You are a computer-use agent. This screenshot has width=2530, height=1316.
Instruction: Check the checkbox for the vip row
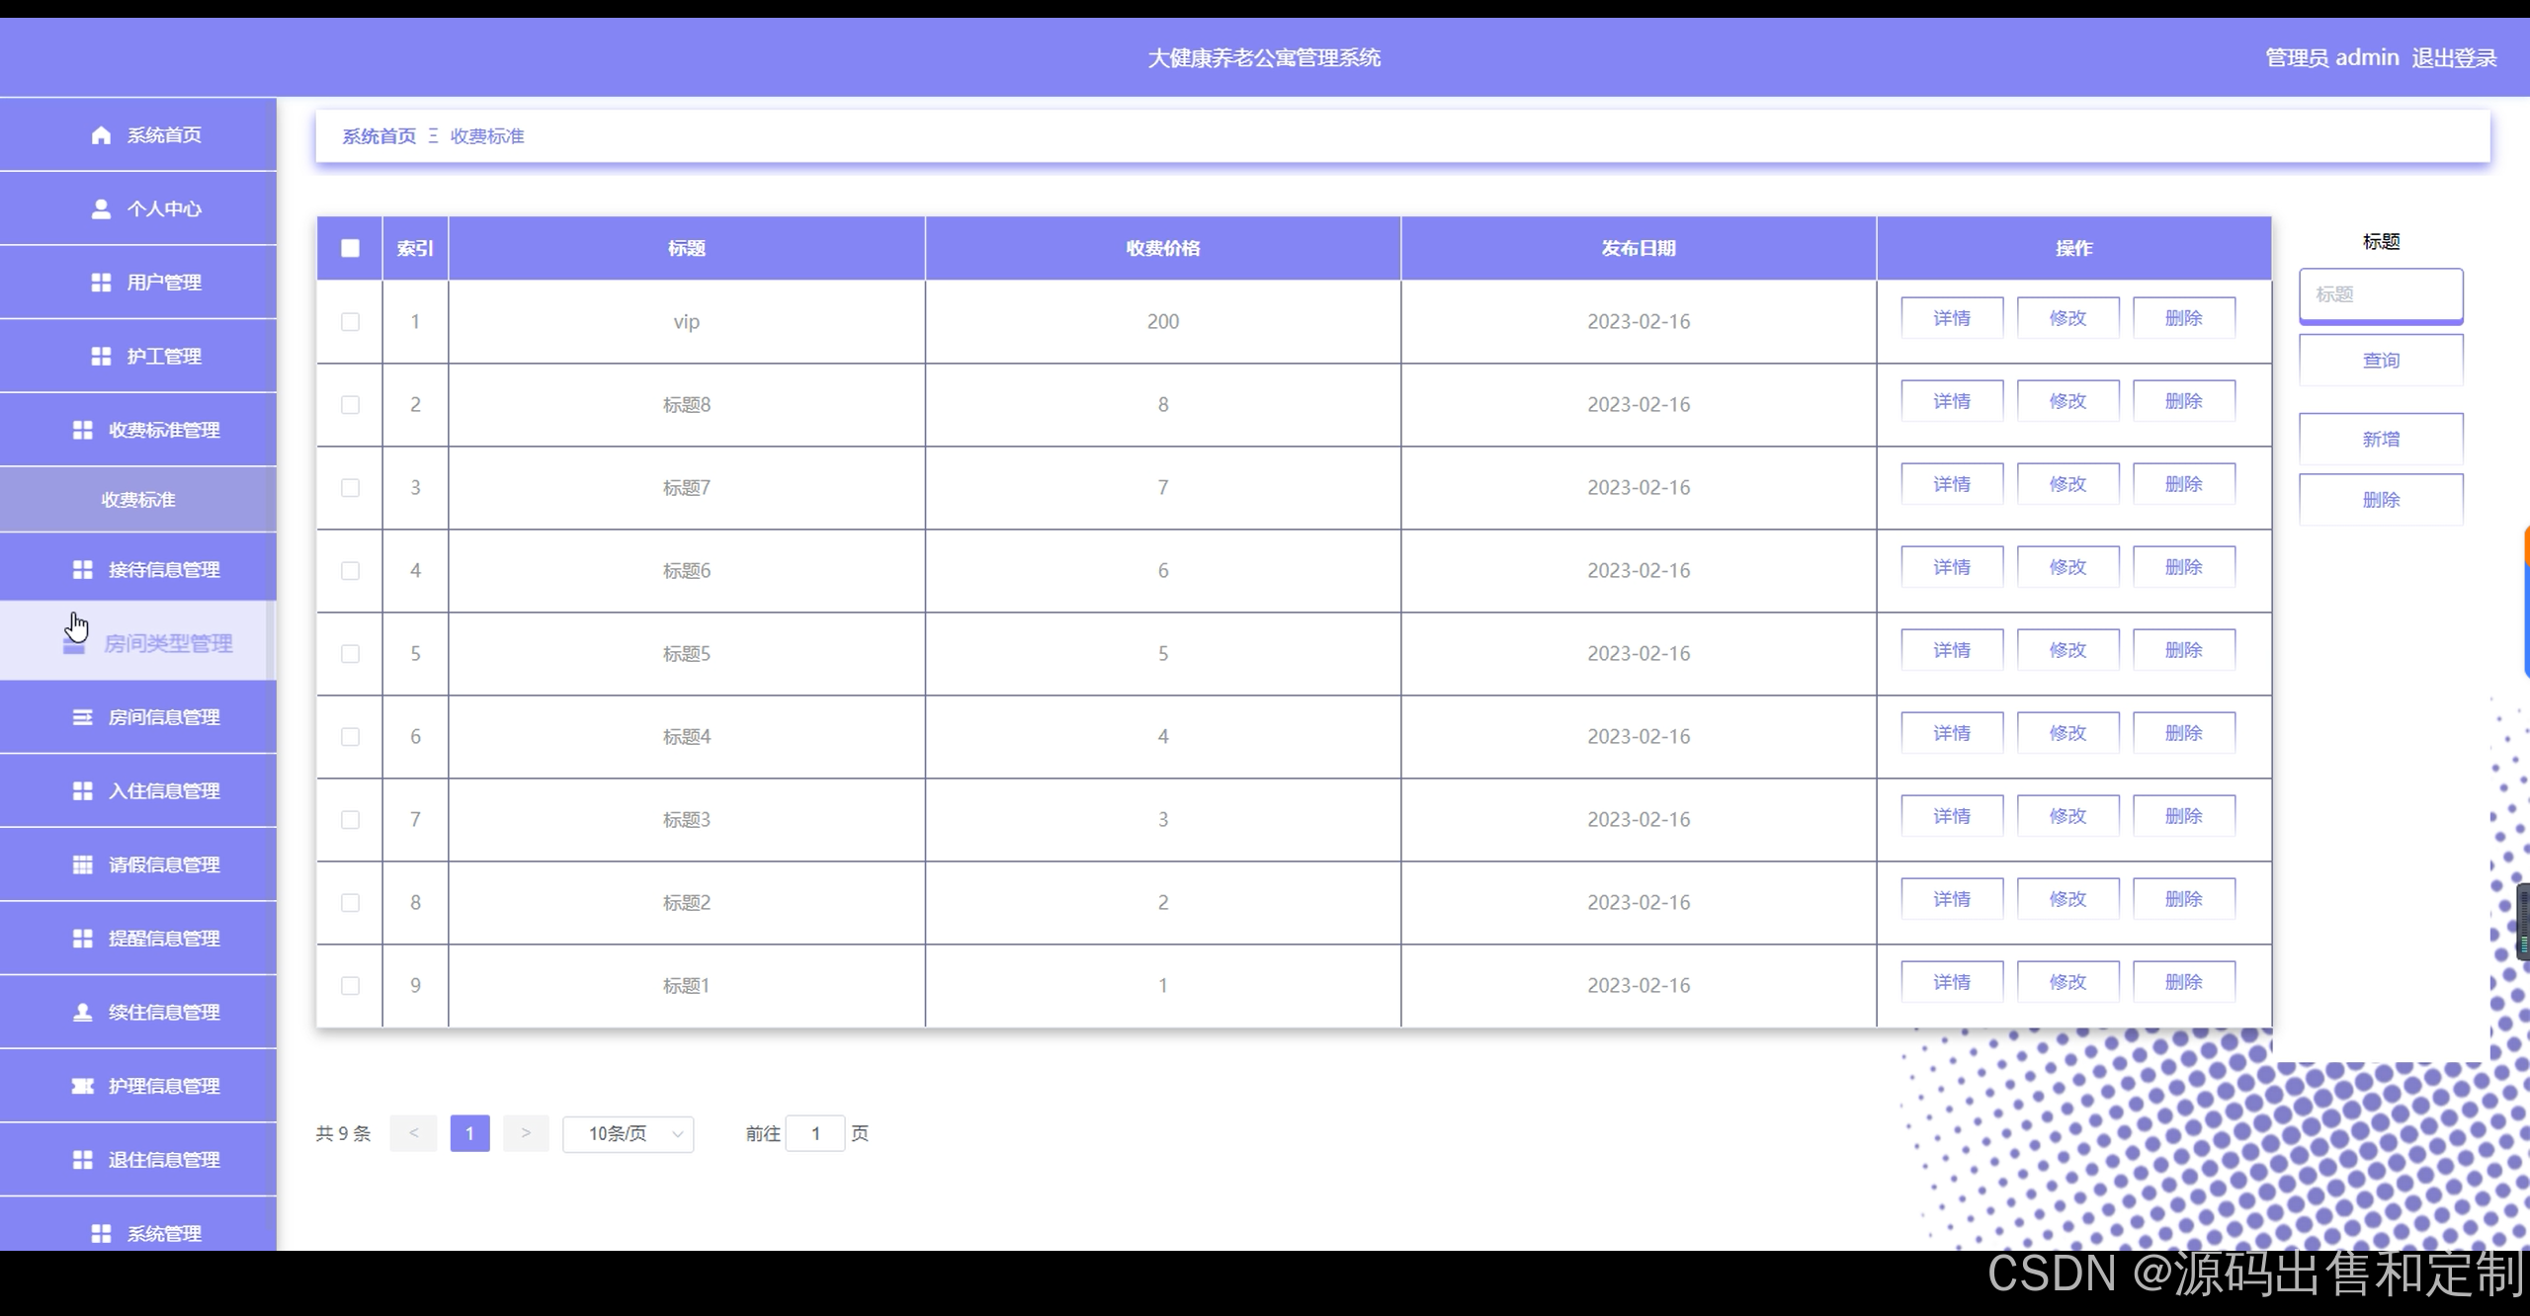tap(350, 322)
